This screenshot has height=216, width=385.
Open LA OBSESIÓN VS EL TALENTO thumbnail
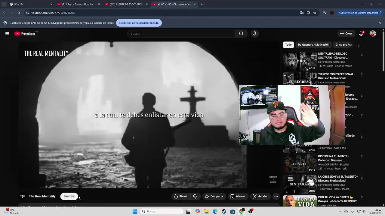pyautogui.click(x=300, y=184)
